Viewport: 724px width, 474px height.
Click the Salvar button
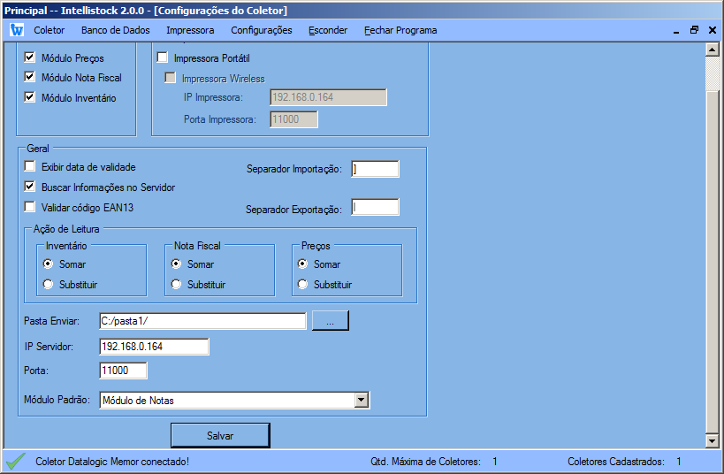[220, 435]
